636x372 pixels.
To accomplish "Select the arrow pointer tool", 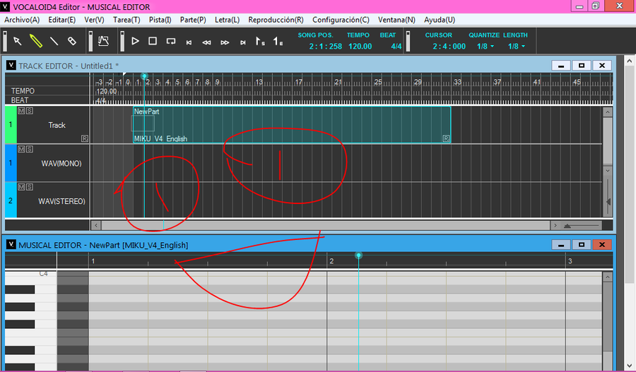I will (18, 41).
